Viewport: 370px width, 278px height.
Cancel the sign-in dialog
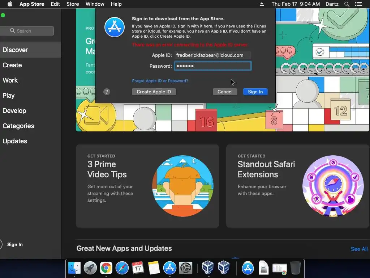tap(225, 92)
